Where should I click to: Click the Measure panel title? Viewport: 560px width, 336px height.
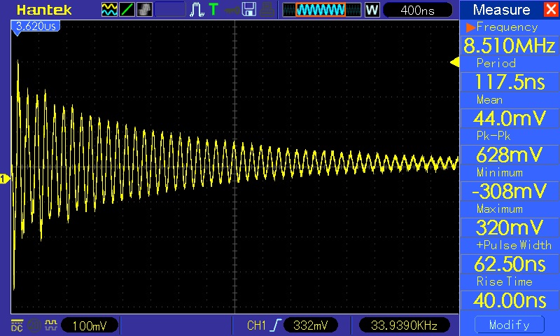click(x=501, y=10)
